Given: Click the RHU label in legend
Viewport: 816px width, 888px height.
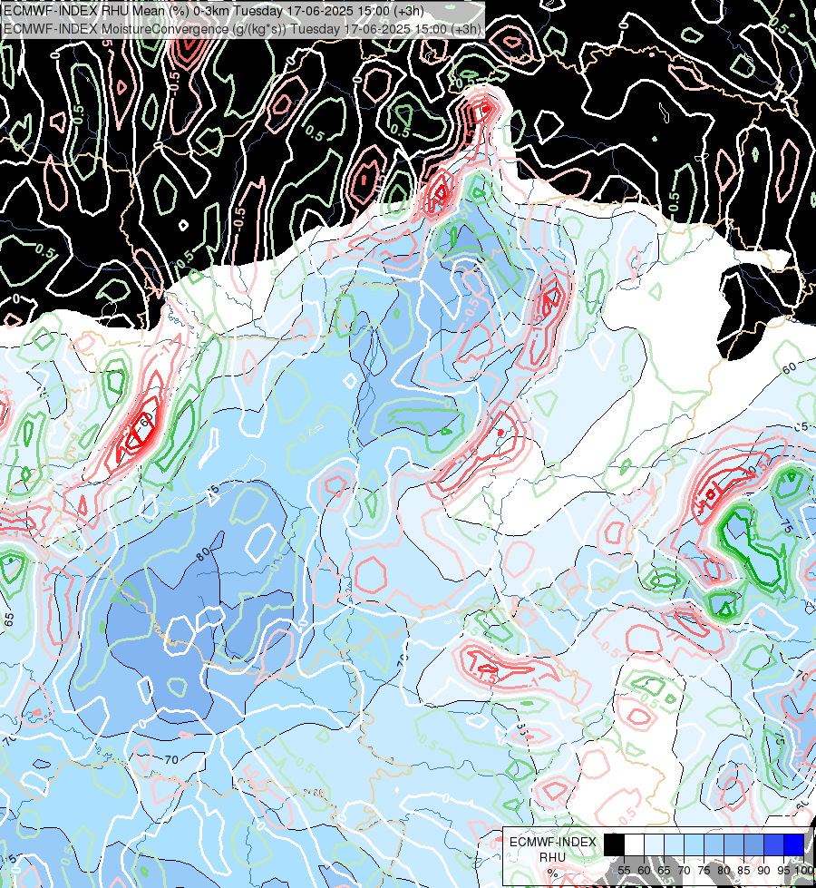Looking at the screenshot, I should pyautogui.click(x=552, y=857).
